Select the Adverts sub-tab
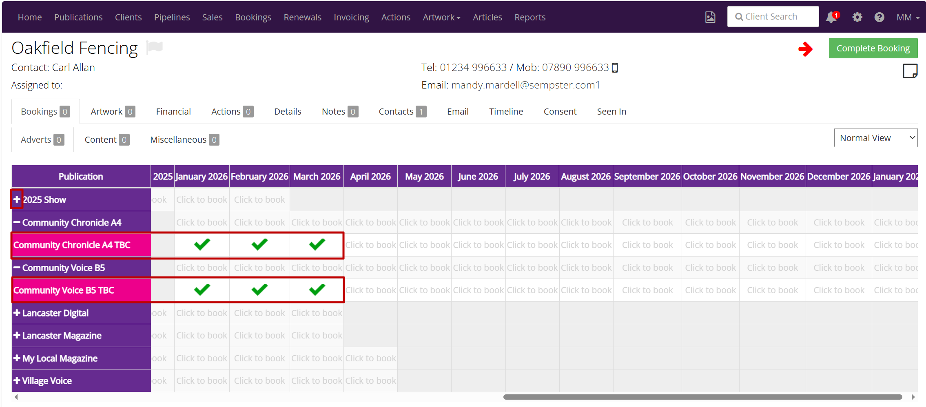The height and width of the screenshot is (407, 926). click(42, 139)
